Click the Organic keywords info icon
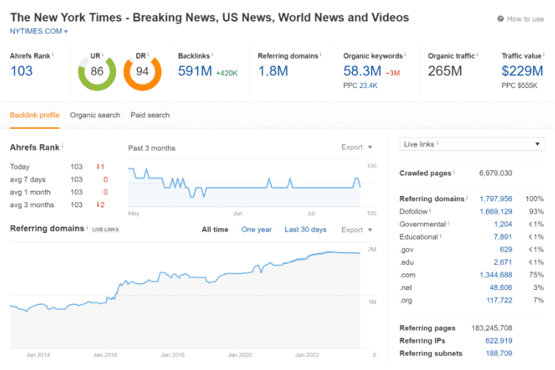Image resolution: width=555 pixels, height=370 pixels. pyautogui.click(x=405, y=54)
